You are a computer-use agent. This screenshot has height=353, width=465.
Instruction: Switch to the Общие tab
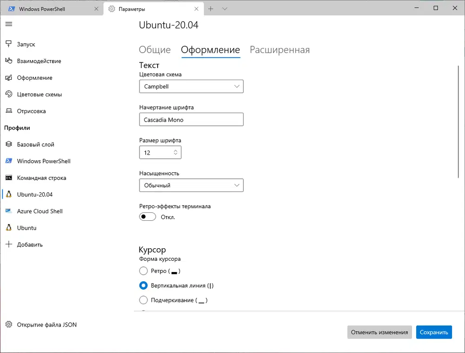155,49
